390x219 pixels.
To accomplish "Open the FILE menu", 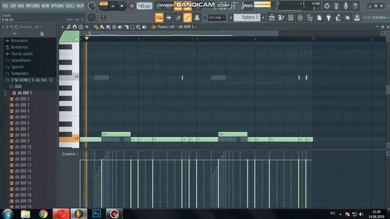I will click(5, 5).
